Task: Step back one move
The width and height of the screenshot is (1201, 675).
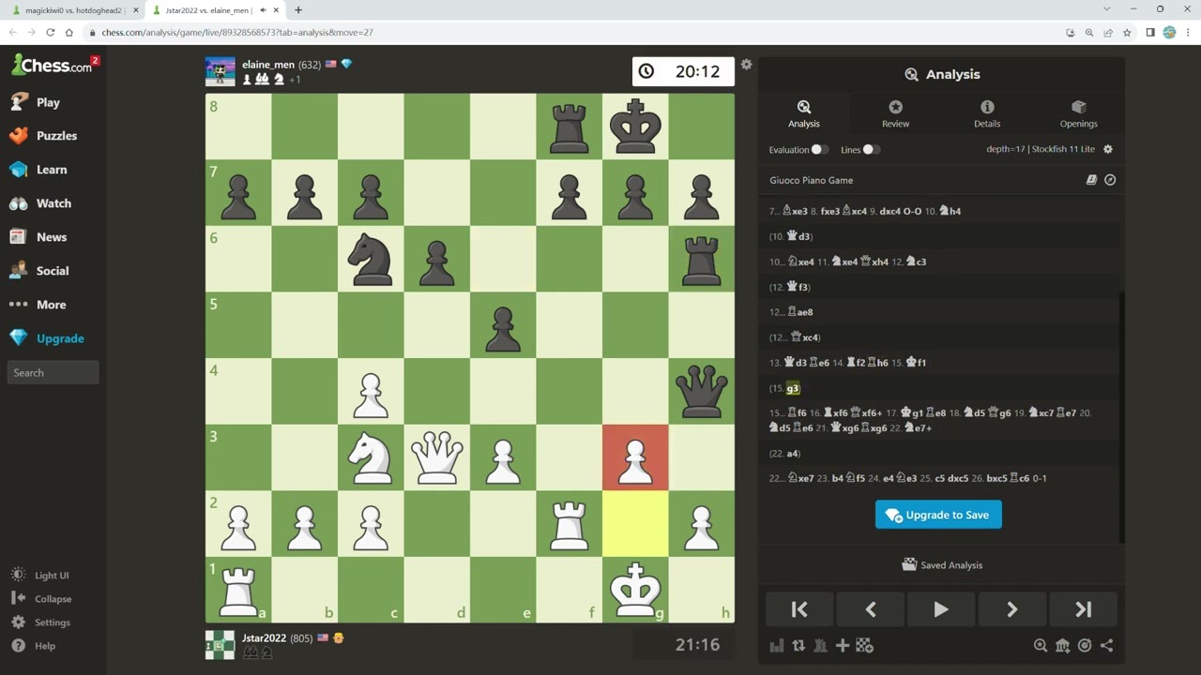Action: pos(871,609)
